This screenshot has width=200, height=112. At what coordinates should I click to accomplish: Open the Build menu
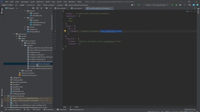48,2
